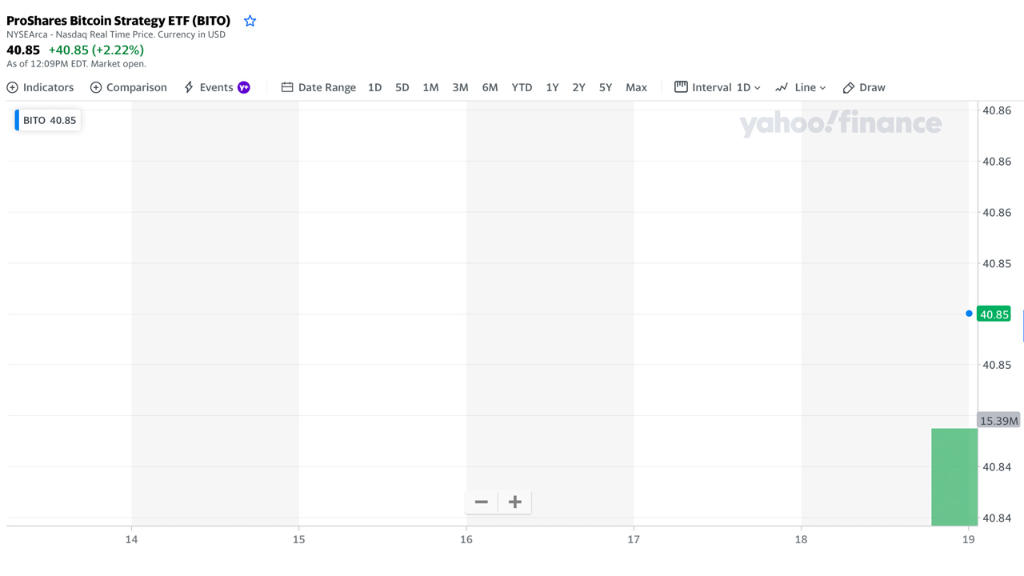Click date label 18 on x-axis
The height and width of the screenshot is (576, 1024).
click(x=801, y=539)
